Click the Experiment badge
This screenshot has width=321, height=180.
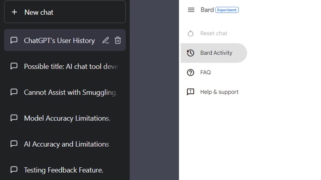click(227, 10)
